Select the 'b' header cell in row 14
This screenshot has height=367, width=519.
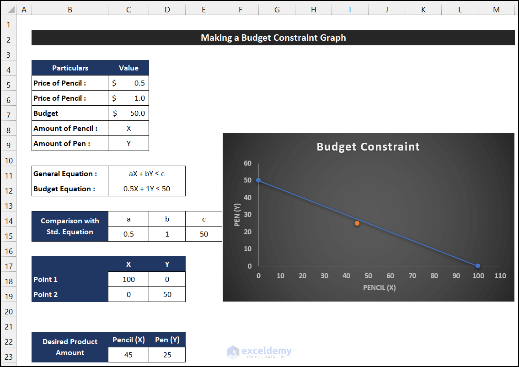(167, 219)
